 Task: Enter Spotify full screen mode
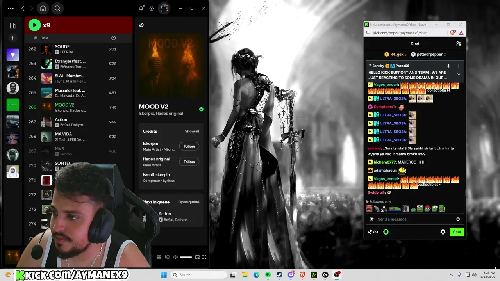tap(204, 257)
